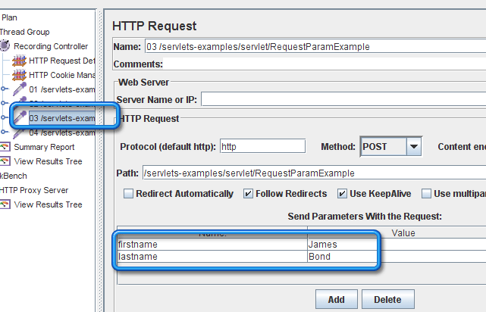Click the lastname parameter name cell
The width and height of the screenshot is (486, 312).
(x=212, y=257)
